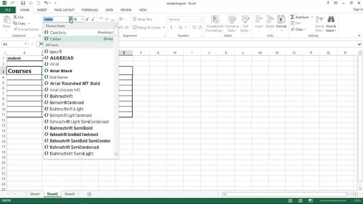Open the Fill dropdown
363x204 pixels.
tap(296, 23)
